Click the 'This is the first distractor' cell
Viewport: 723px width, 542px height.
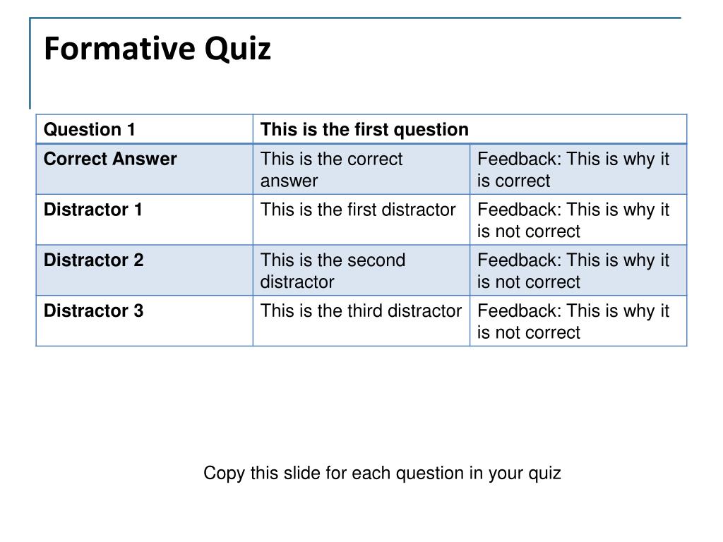click(x=361, y=220)
